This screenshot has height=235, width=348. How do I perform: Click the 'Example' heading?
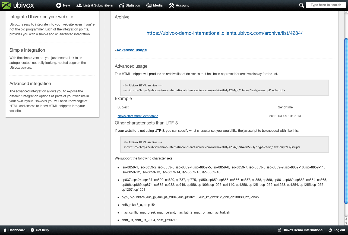point(123,99)
